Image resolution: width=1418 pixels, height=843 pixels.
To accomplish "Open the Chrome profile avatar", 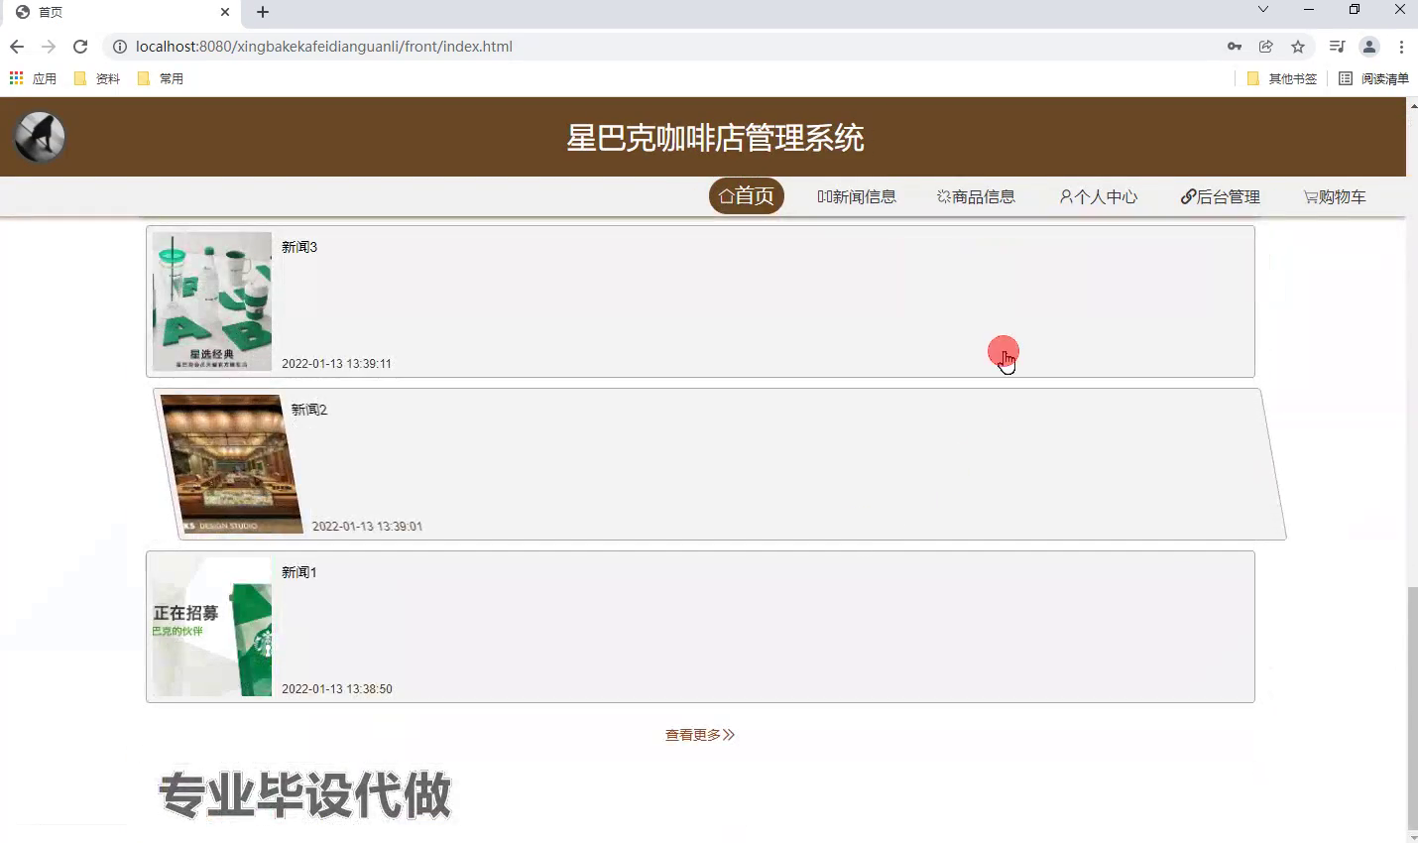I will [1369, 47].
